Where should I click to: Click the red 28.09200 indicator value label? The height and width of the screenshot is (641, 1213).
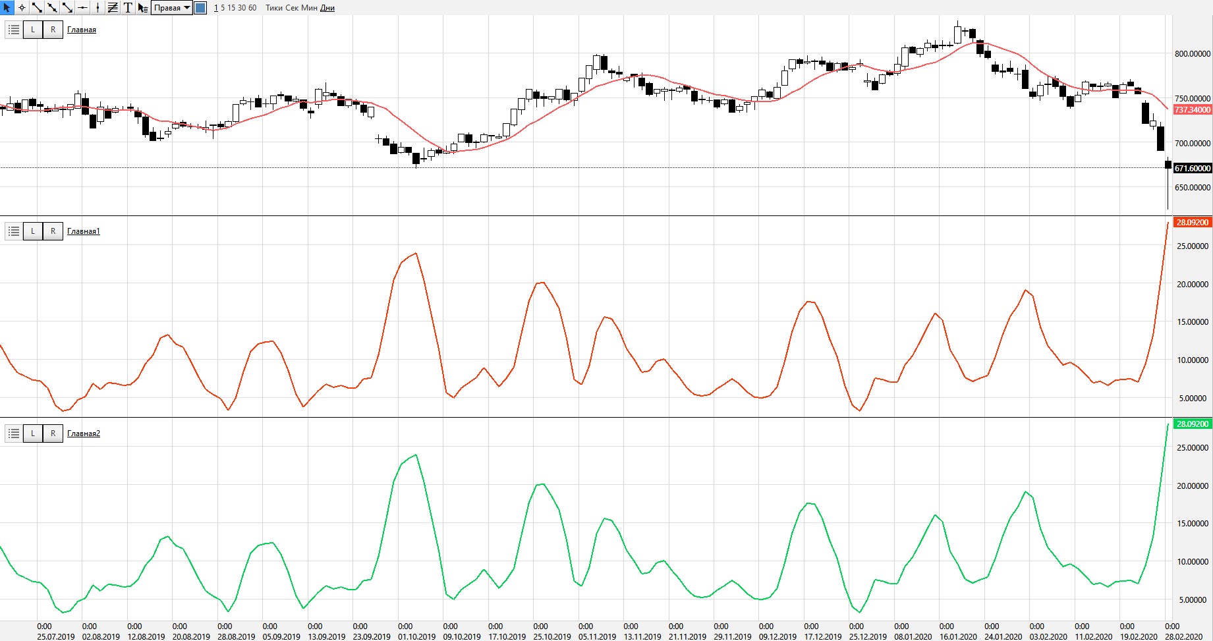1193,223
